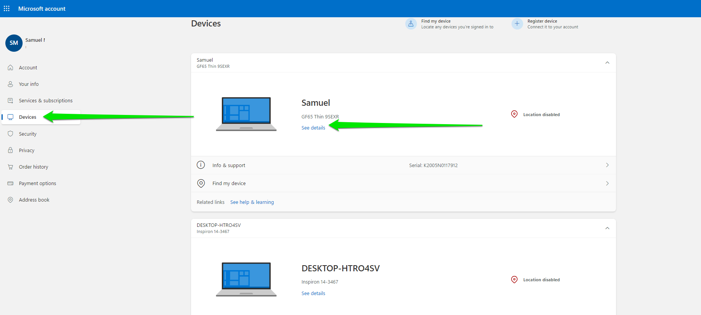701x315 pixels.
Task: Open Find my device row chevron
Action: 607,183
